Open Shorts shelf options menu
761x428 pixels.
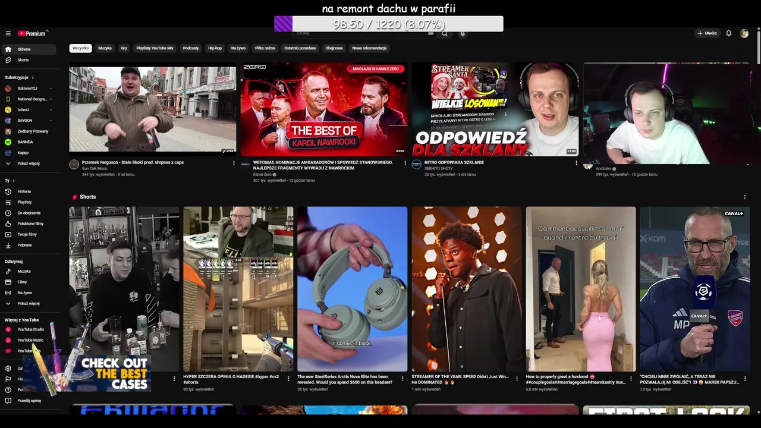point(744,197)
